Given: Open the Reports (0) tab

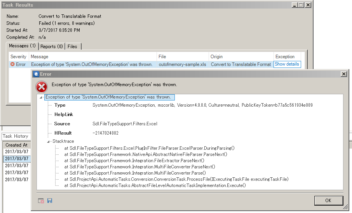Looking at the screenshot, I should pyautogui.click(x=52, y=47).
